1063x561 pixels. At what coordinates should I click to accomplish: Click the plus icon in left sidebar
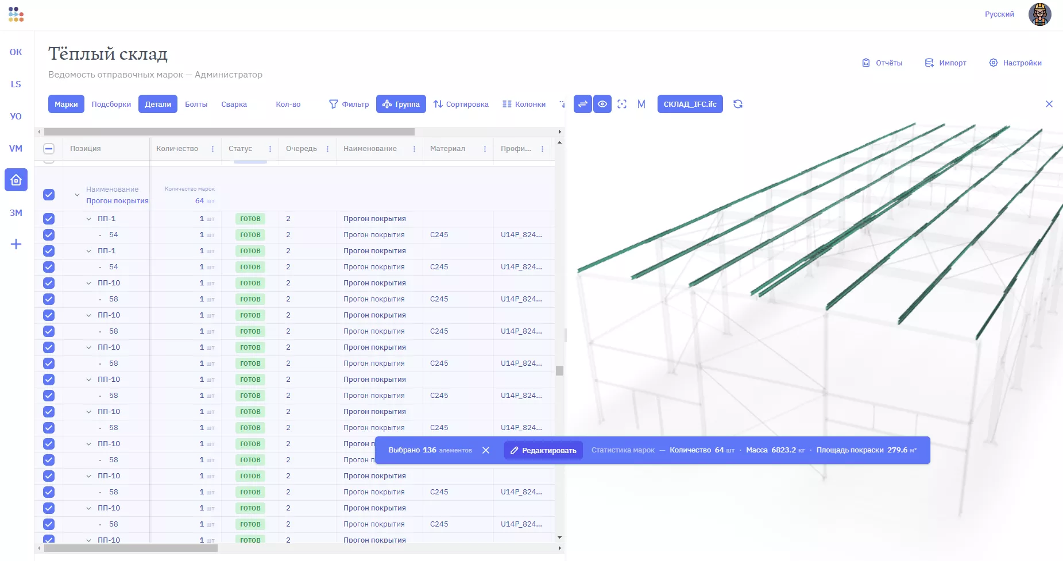tap(16, 245)
